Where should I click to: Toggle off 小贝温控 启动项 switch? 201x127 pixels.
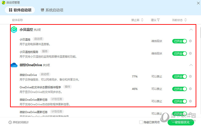pyautogui.click(x=179, y=41)
